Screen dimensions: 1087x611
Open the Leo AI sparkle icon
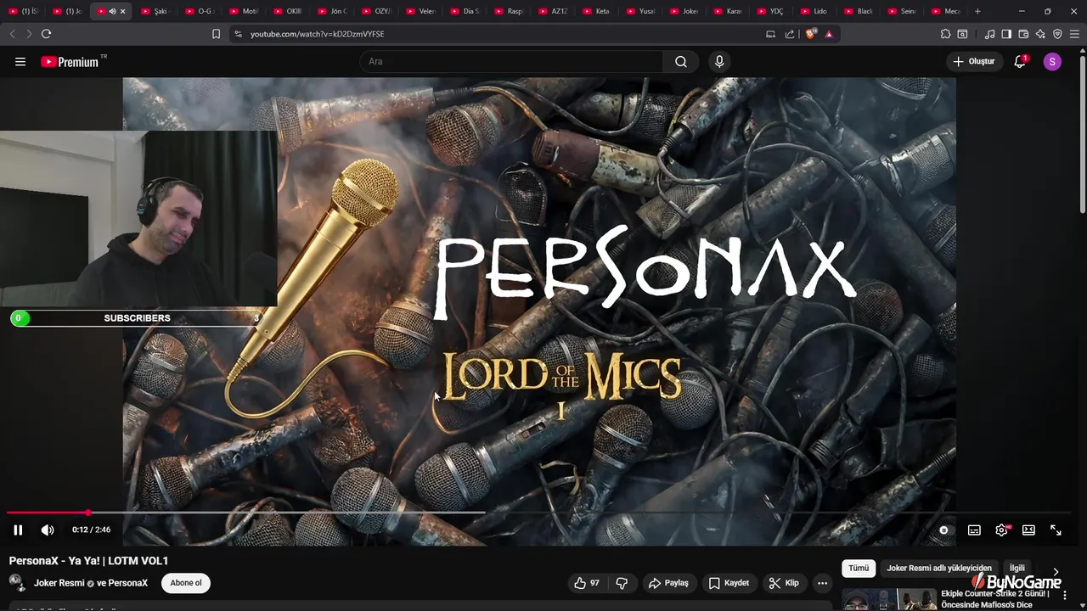(x=1040, y=34)
